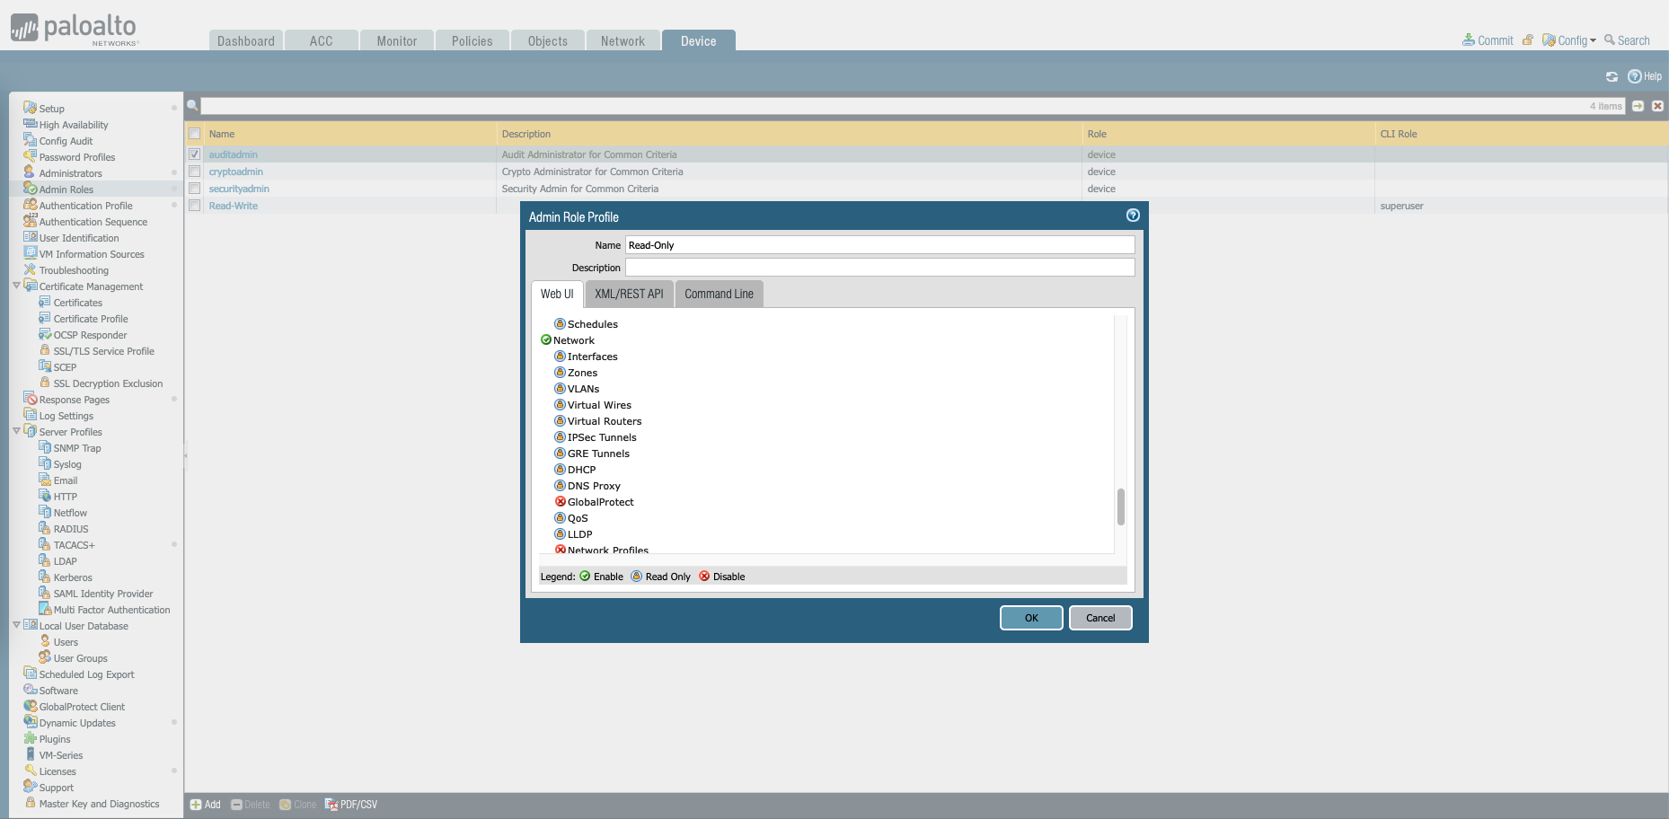
Task: Check the cryptoadmin row checkbox
Action: 195,172
